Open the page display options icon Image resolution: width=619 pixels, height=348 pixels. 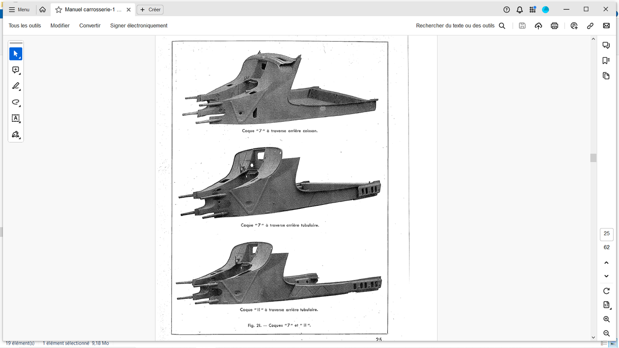click(606, 305)
